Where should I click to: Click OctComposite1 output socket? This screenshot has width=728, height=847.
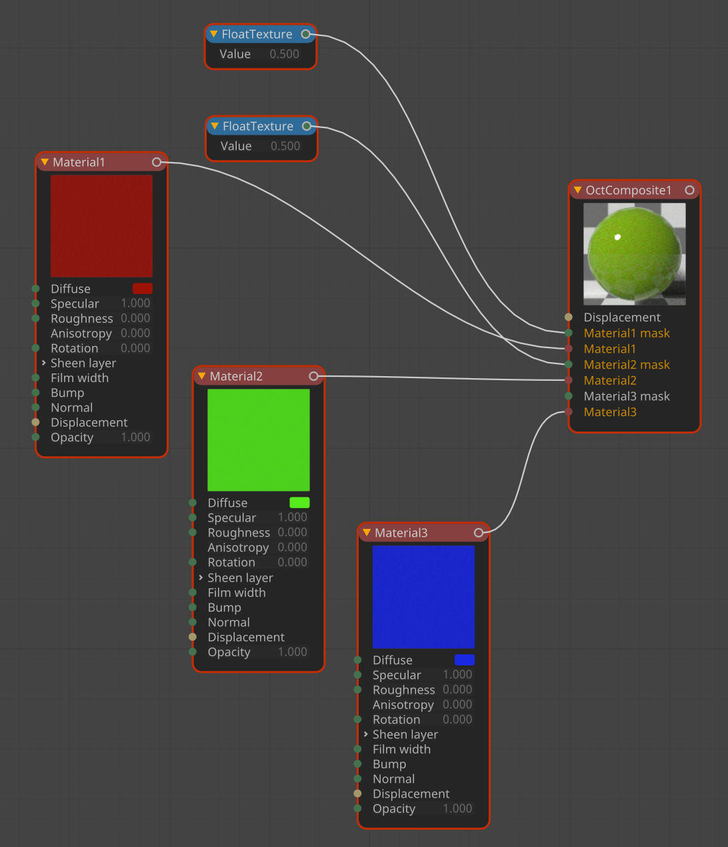[689, 190]
